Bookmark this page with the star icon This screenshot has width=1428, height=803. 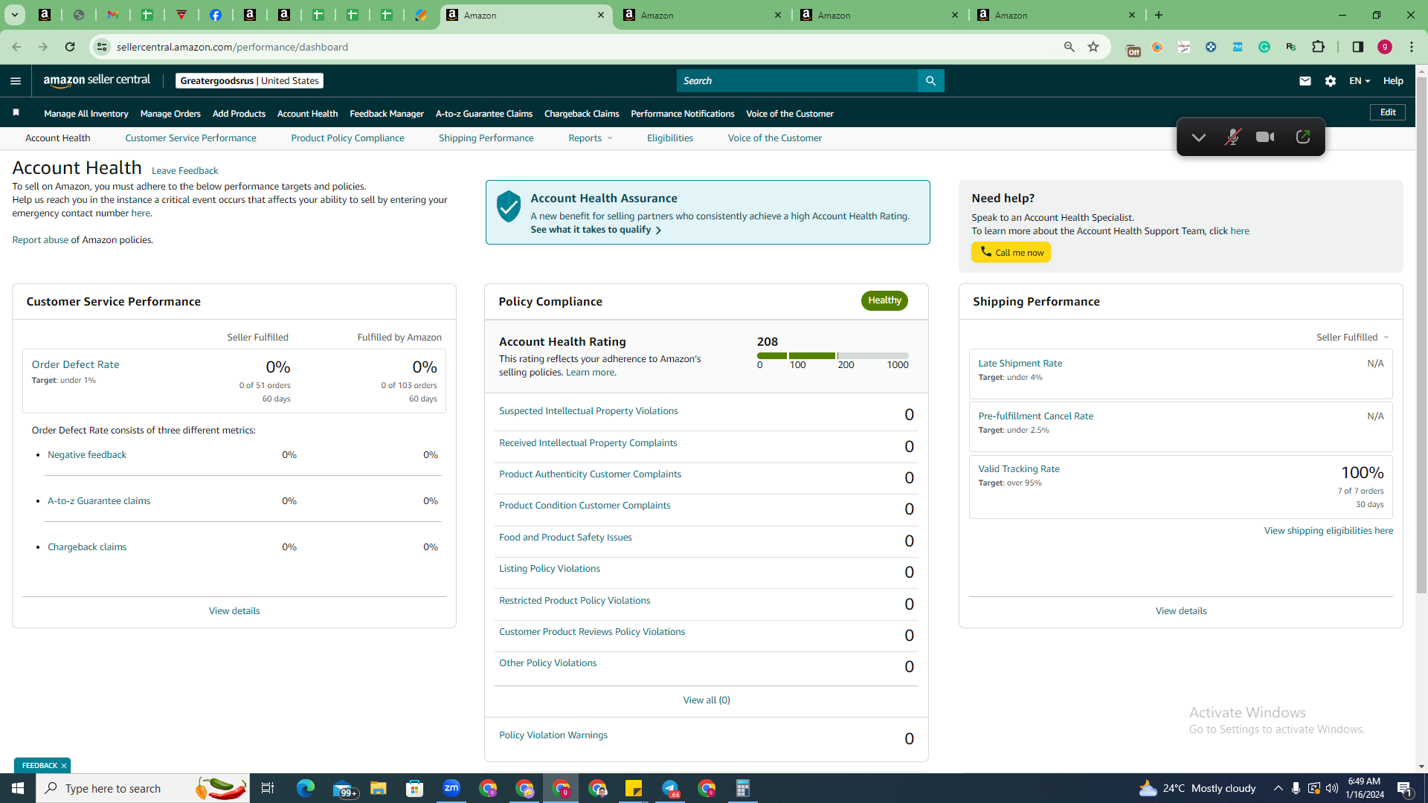coord(1093,47)
